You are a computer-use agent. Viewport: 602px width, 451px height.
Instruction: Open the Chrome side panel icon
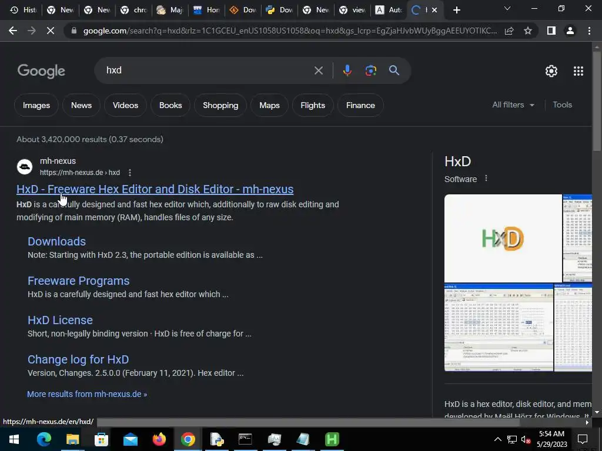click(x=551, y=31)
